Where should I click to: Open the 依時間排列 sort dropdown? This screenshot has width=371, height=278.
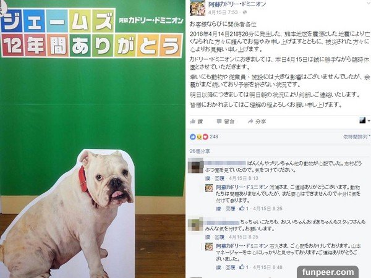click(x=357, y=137)
